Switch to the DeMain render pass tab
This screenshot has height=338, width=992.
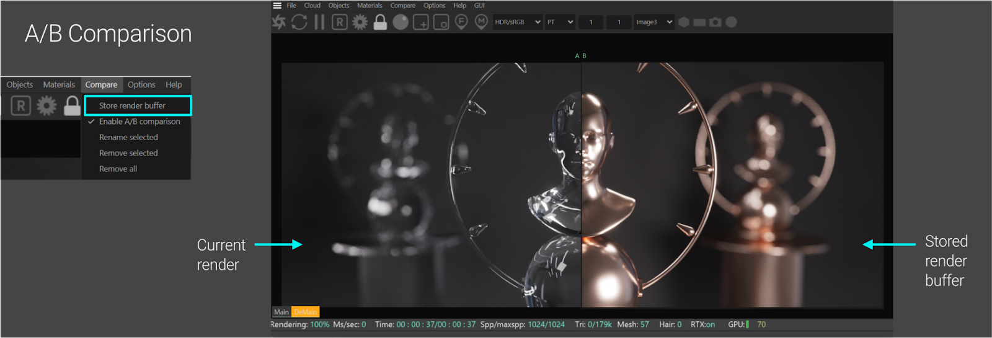[305, 312]
